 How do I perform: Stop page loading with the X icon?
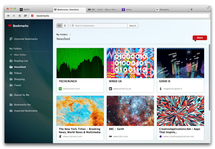pos(19,16)
